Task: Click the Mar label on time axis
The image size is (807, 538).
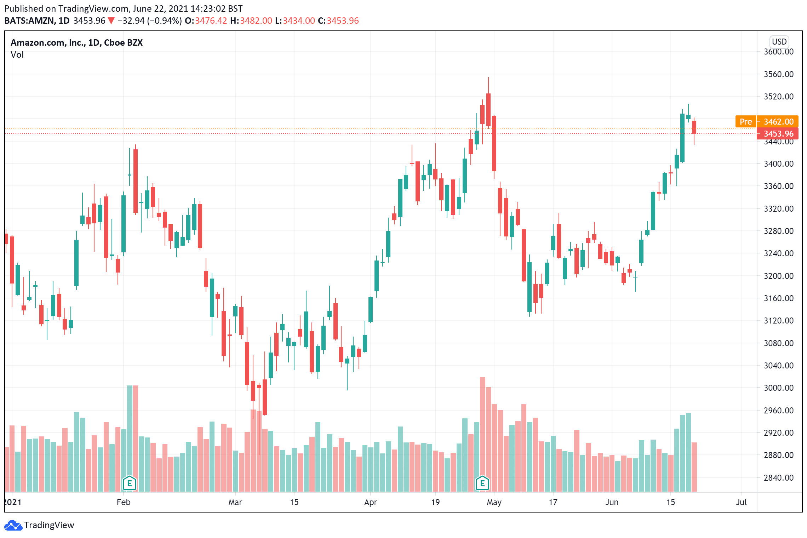Action: [x=235, y=502]
